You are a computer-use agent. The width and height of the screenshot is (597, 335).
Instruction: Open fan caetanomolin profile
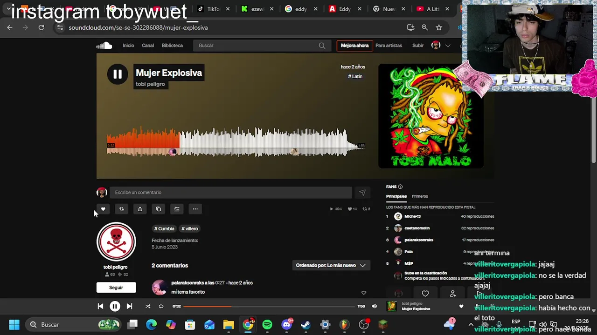click(417, 228)
